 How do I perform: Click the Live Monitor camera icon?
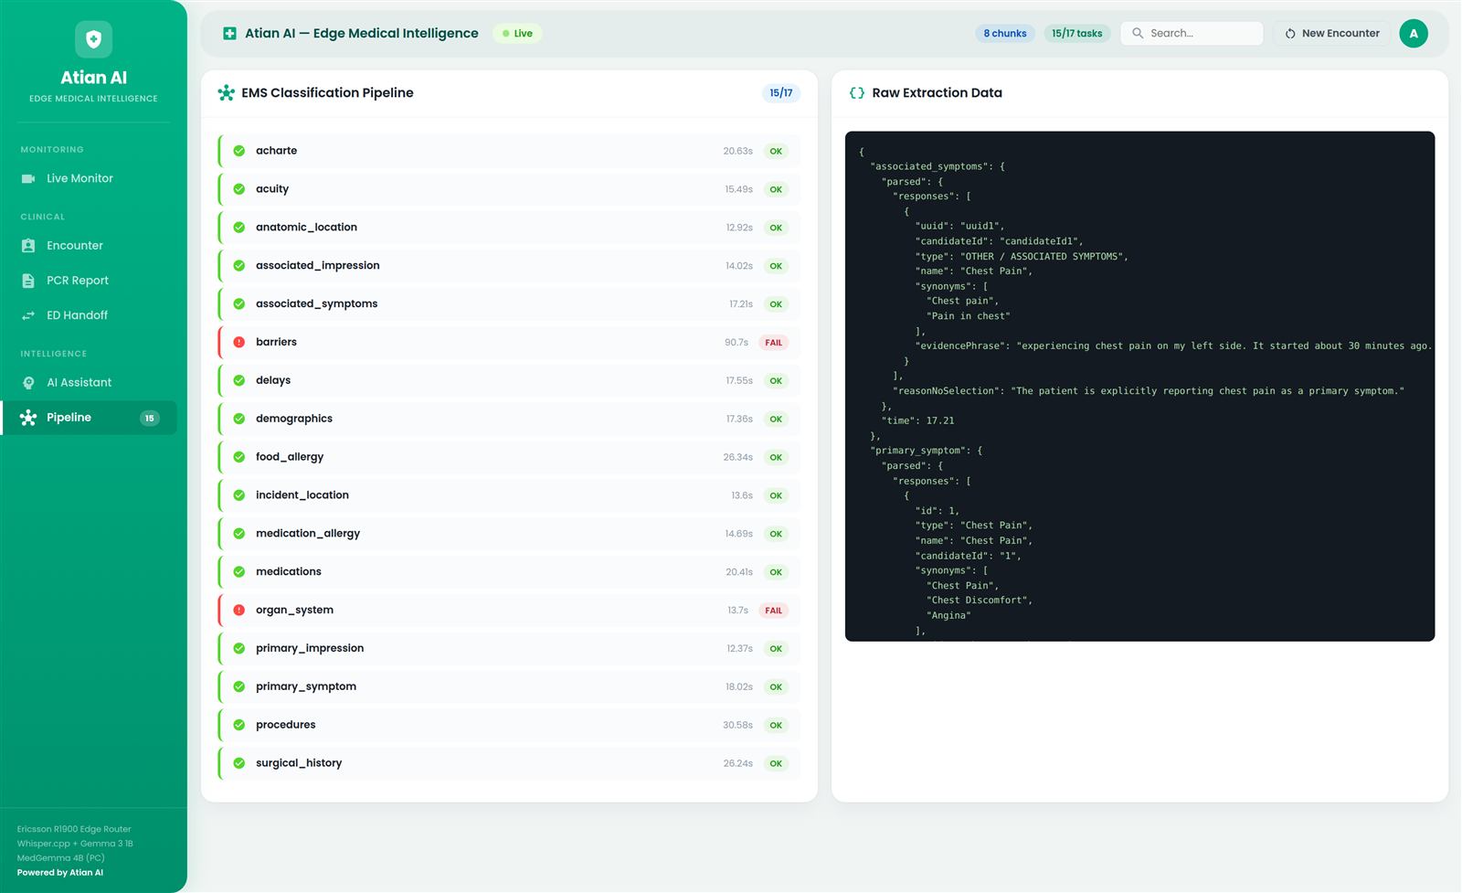(28, 178)
